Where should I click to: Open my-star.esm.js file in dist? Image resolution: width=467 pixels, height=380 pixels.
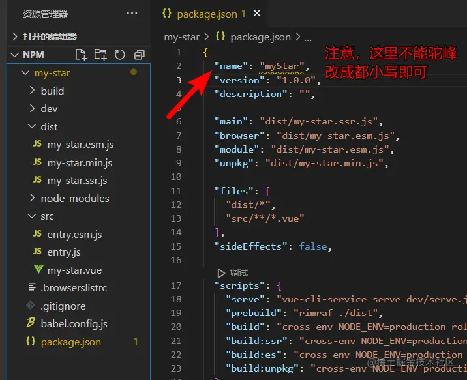click(80, 145)
